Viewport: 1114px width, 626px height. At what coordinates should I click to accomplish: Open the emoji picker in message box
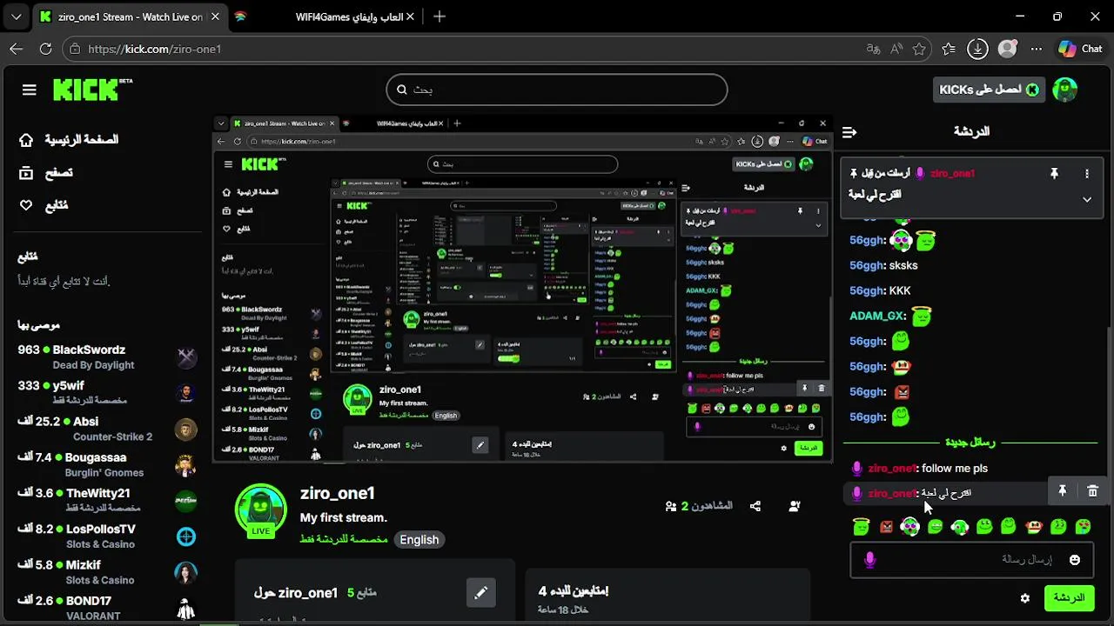pyautogui.click(x=1075, y=560)
